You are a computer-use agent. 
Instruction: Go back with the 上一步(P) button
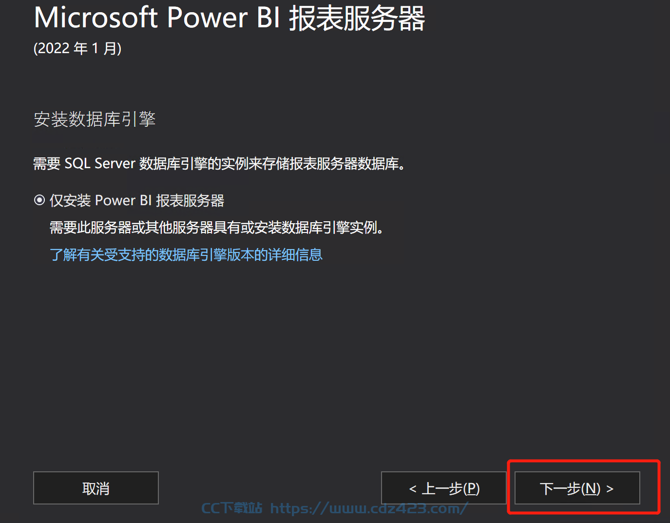click(x=444, y=488)
